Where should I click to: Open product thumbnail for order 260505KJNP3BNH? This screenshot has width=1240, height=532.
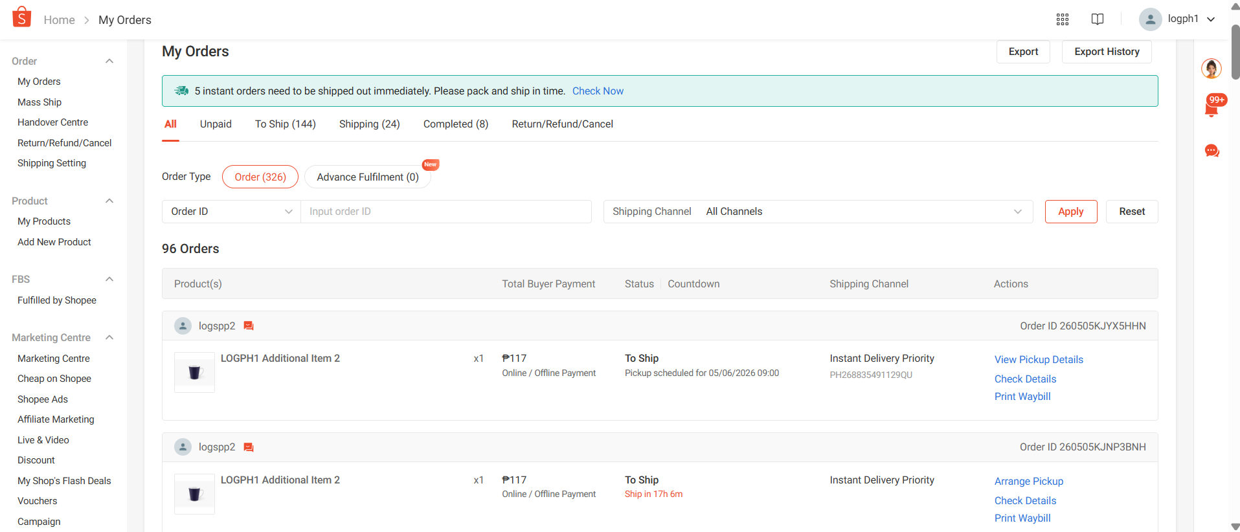click(194, 494)
